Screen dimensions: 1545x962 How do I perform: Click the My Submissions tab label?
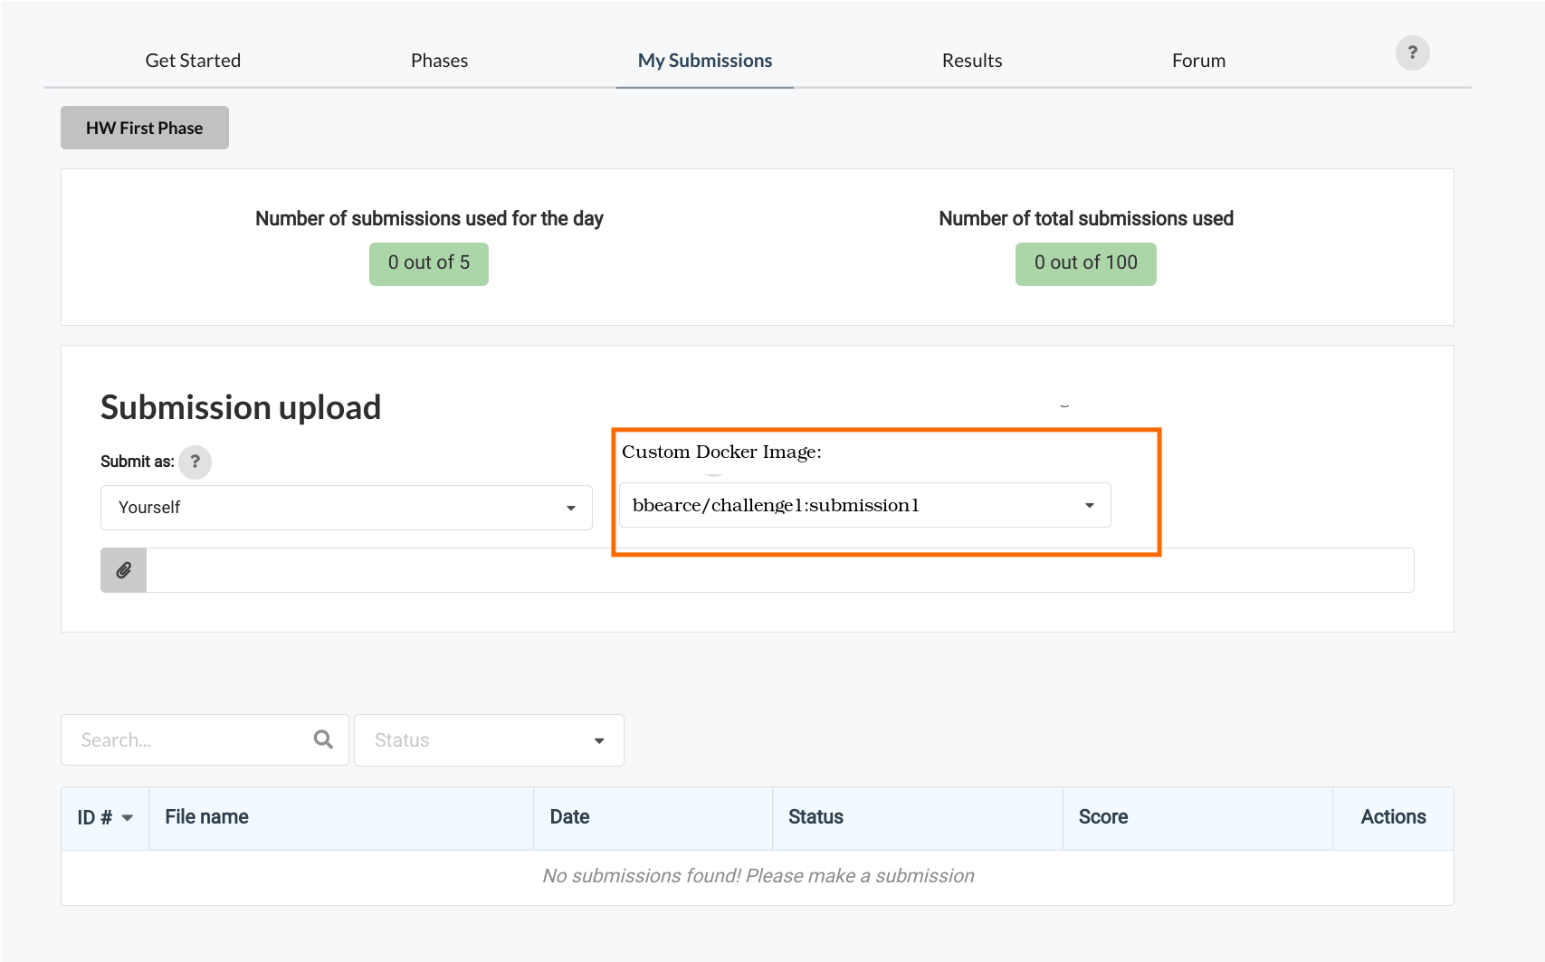pyautogui.click(x=704, y=61)
